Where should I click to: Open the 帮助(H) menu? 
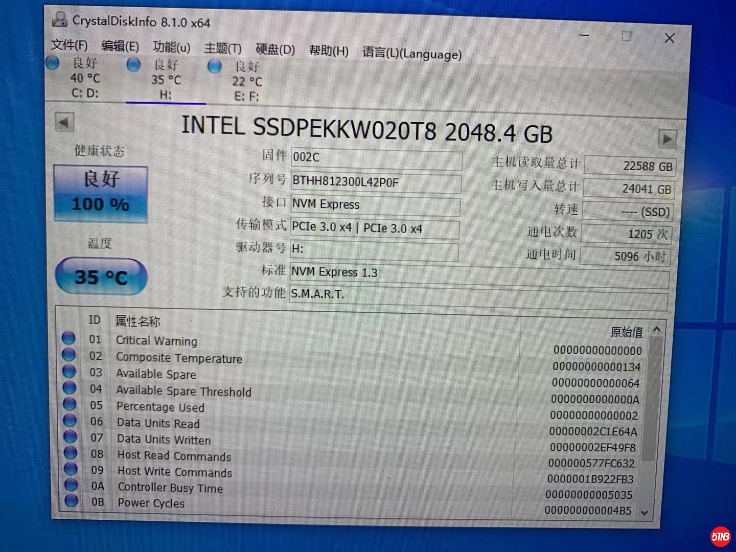tap(329, 51)
